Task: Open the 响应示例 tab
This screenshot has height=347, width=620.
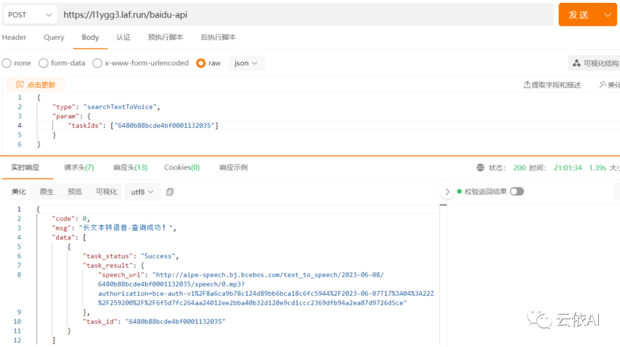Action: pos(233,167)
